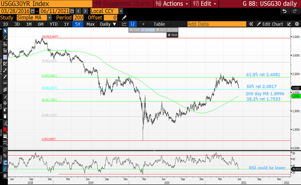Toggle the eraser mode icon

coord(5,150)
